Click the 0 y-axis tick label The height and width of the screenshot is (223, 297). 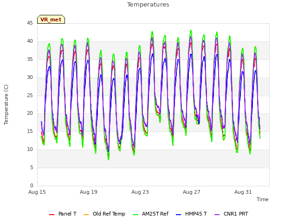coord(32,185)
